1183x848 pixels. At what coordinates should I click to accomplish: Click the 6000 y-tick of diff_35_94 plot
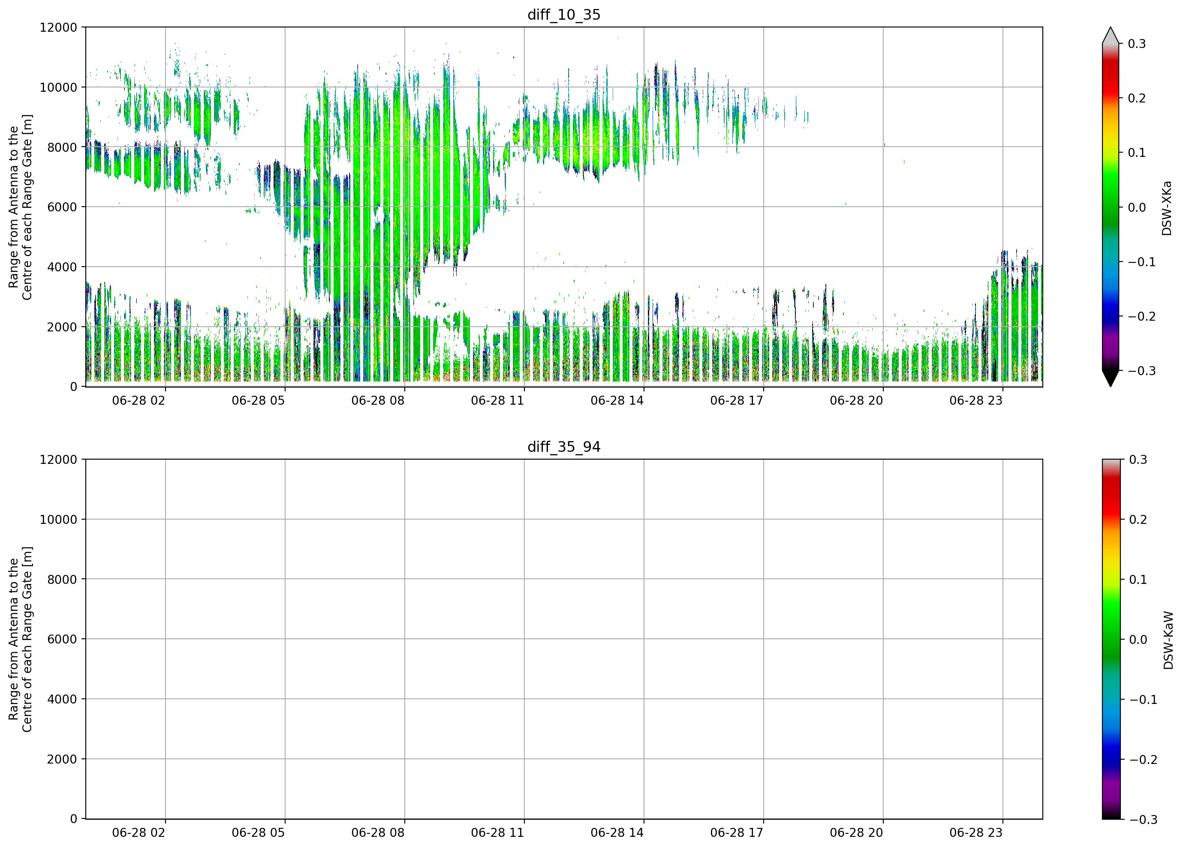pos(62,639)
